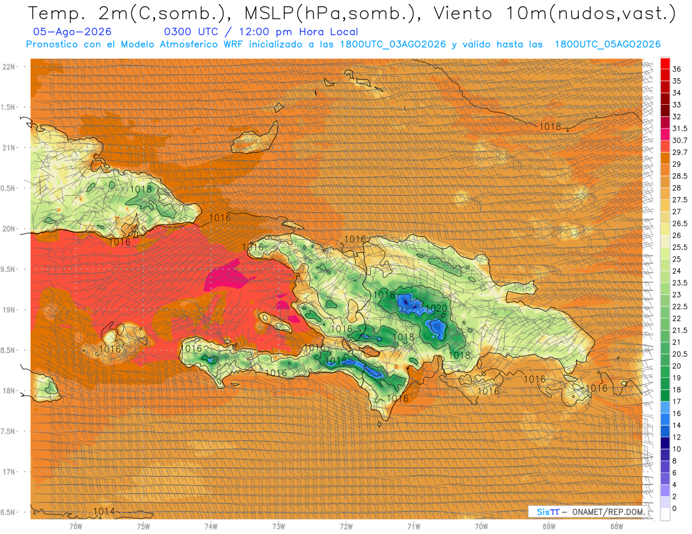This screenshot has width=692, height=534.
Task: Click '0300 UTC / 12:00 pm Hora Local'
Action: (x=261, y=32)
